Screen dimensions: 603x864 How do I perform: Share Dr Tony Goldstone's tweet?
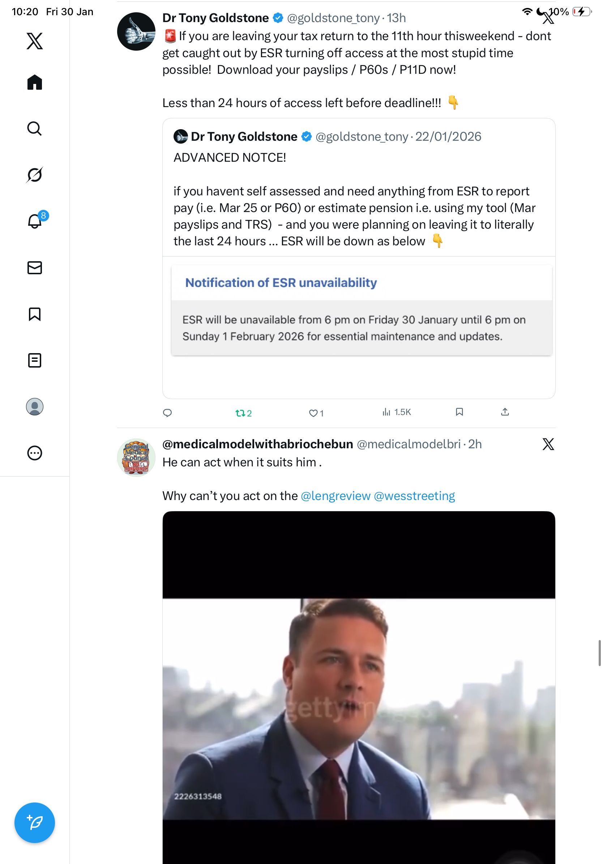[x=505, y=412]
